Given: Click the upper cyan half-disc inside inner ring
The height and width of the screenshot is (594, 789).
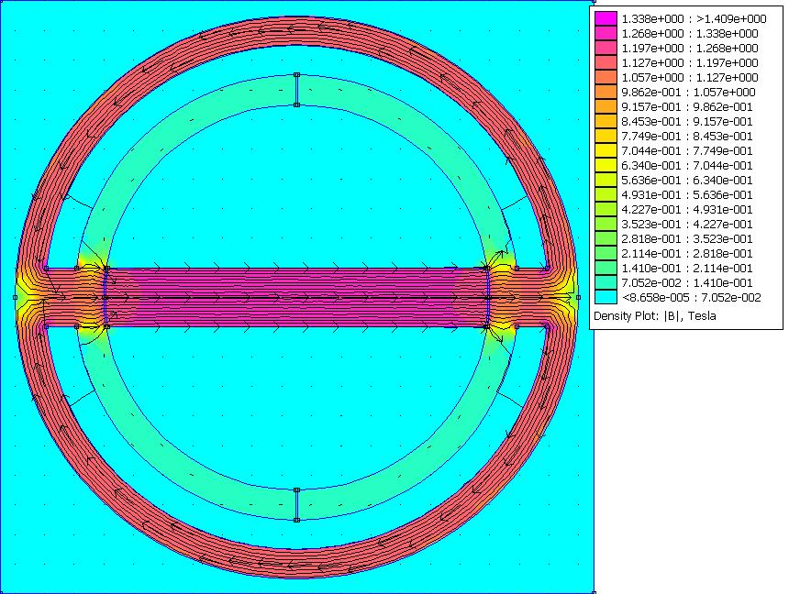Looking at the screenshot, I should tap(295, 183).
